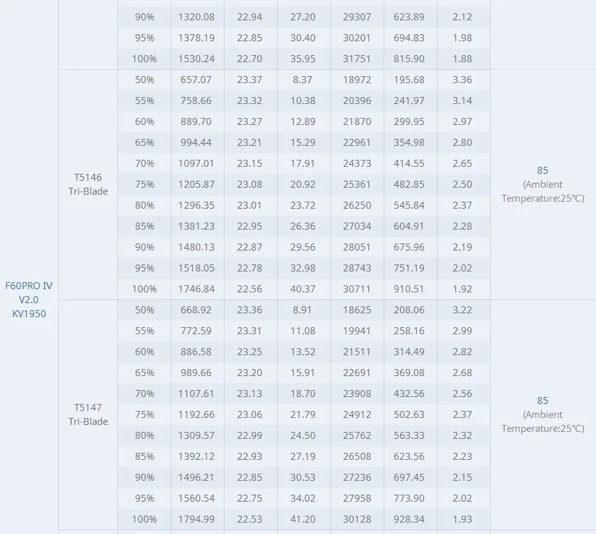Click the F60PRO IV V2.0 KV1950 motor label

pyautogui.click(x=29, y=299)
